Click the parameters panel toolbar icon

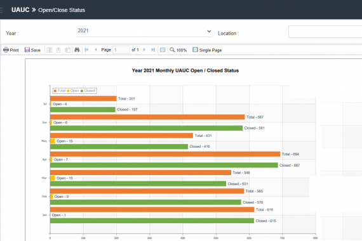[x=49, y=50]
